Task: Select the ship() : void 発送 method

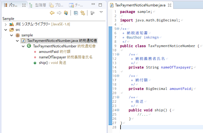Action: 52,63
